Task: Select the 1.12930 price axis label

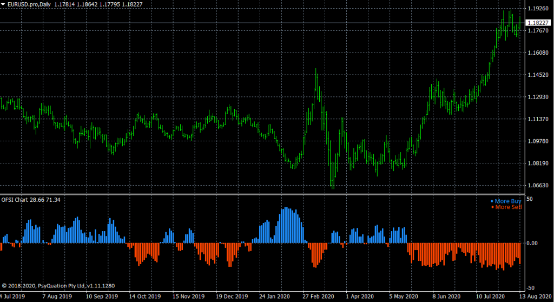Action: [538, 97]
